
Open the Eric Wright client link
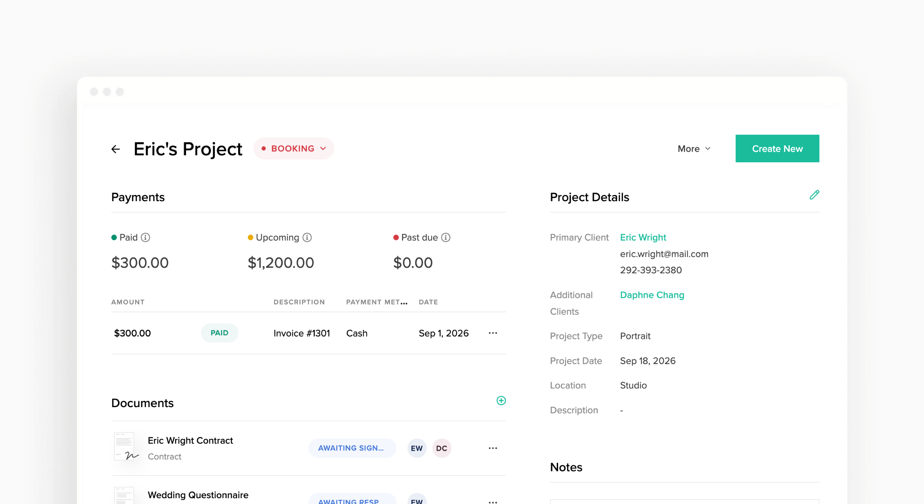click(x=643, y=237)
